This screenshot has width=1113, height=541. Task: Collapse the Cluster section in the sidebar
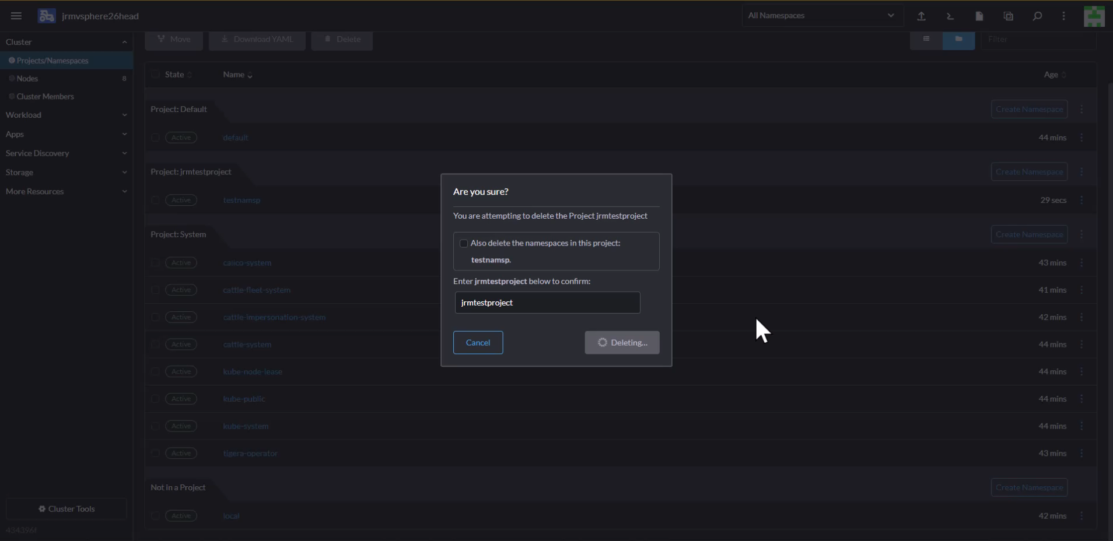click(x=124, y=41)
